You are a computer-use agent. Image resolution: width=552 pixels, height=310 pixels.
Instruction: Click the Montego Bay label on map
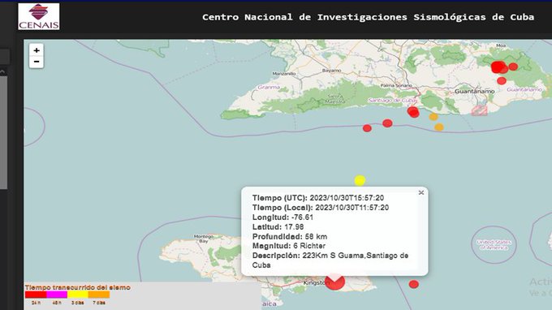(x=204, y=239)
